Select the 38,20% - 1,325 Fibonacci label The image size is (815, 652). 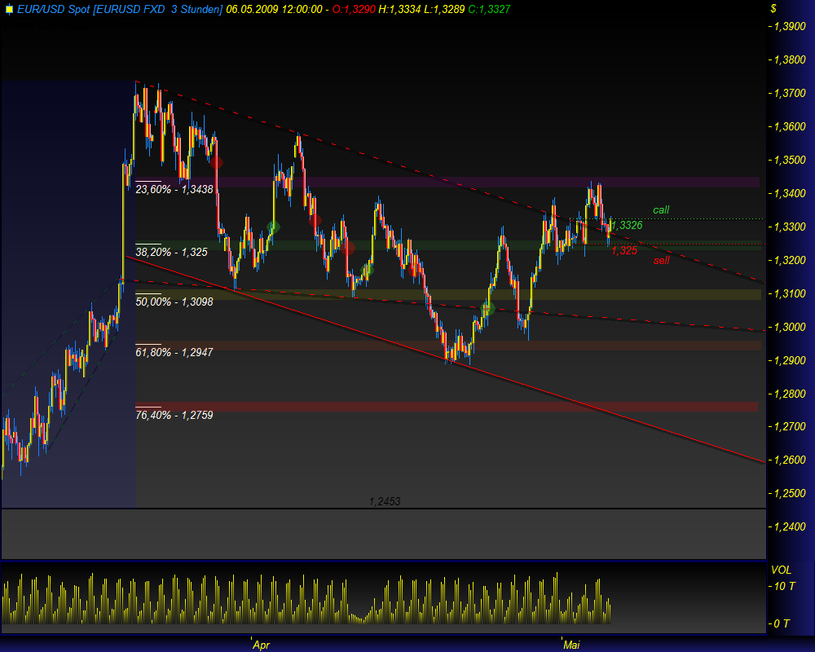171,252
